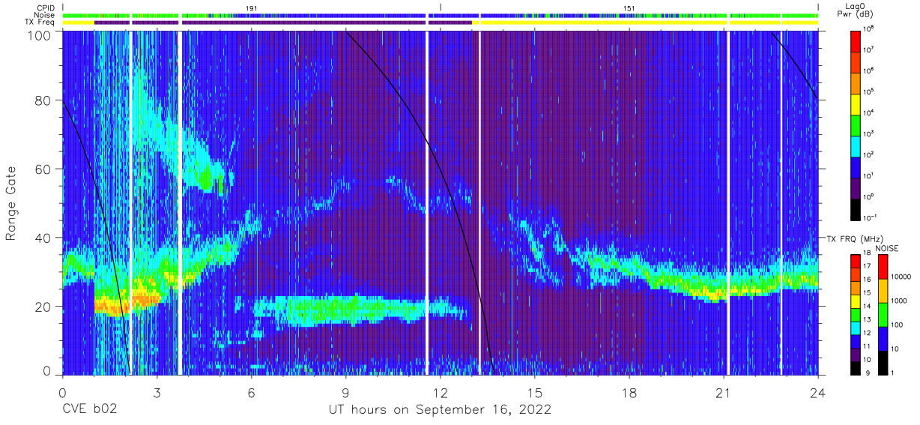Click y-axis tick label 40

44,238
